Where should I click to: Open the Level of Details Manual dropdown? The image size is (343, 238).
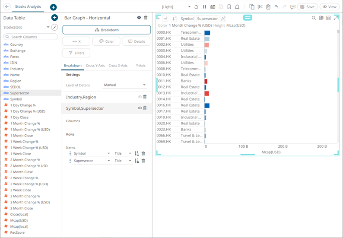[125, 85]
